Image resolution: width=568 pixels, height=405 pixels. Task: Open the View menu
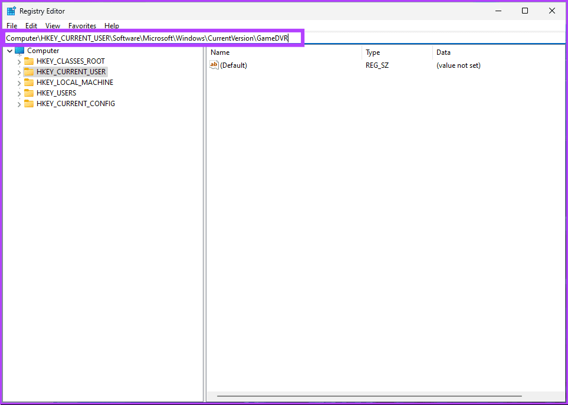coord(52,26)
